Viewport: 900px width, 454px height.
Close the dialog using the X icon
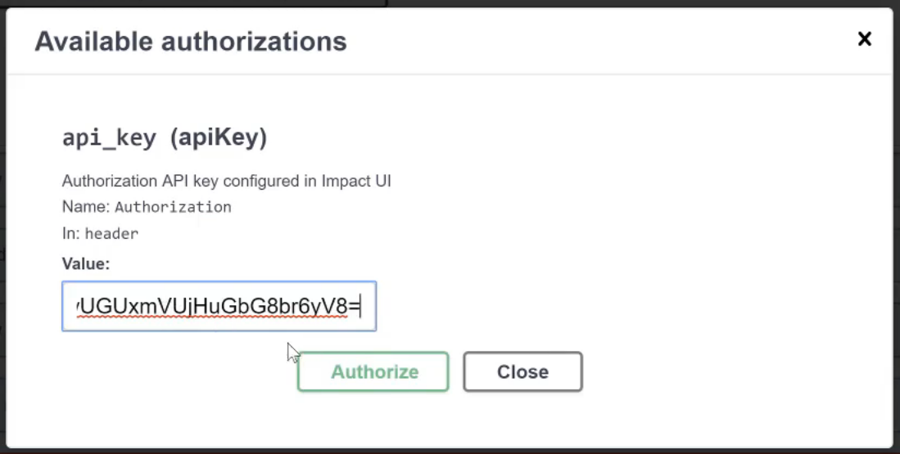(864, 38)
